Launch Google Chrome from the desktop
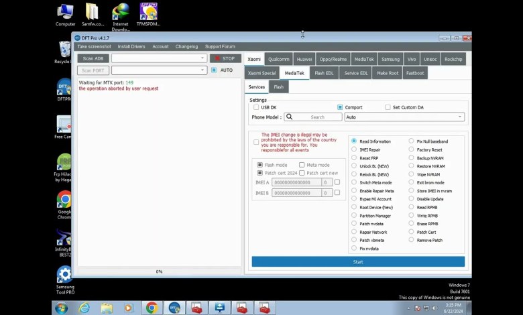Image resolution: width=523 pixels, height=315 pixels. click(64, 200)
